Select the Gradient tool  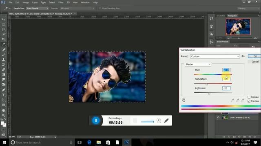[x=3, y=75]
